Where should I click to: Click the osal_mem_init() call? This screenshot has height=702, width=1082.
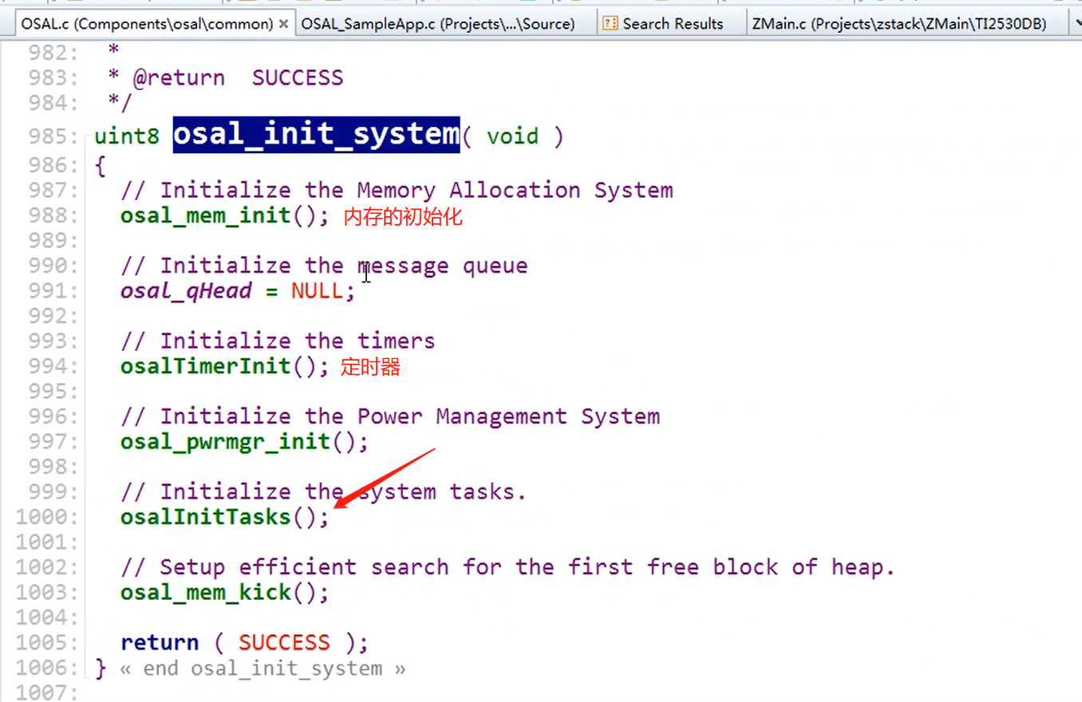click(x=225, y=216)
